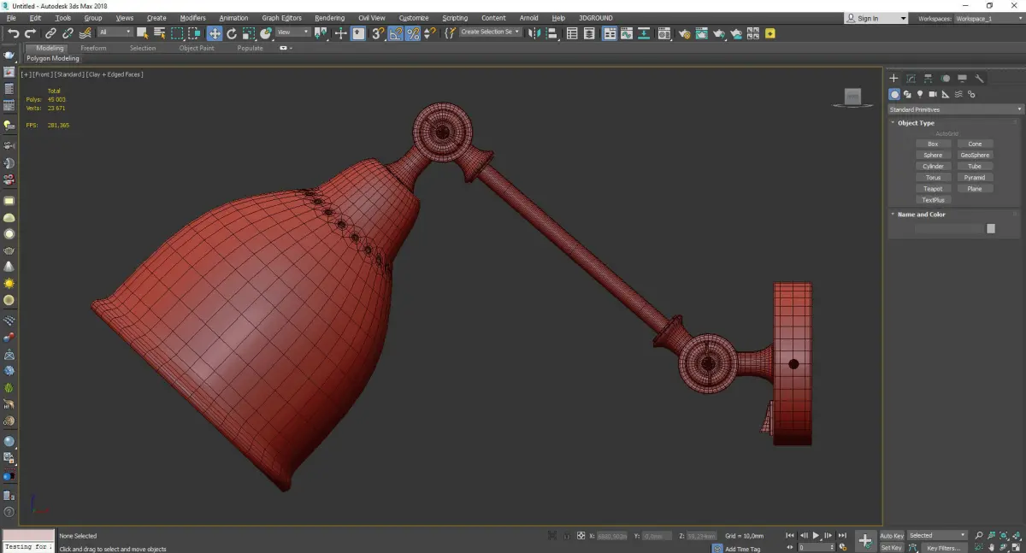Viewport: 1026px width, 553px height.
Task: Click the Teapot primitive button
Action: pyautogui.click(x=933, y=189)
